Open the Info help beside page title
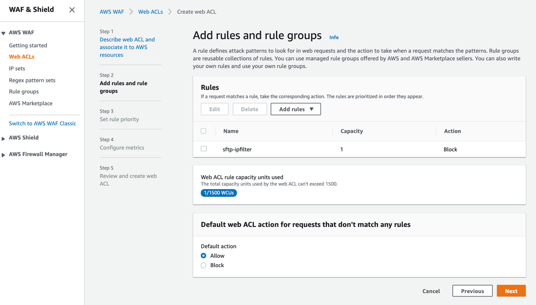This screenshot has height=305, width=536. pos(334,37)
